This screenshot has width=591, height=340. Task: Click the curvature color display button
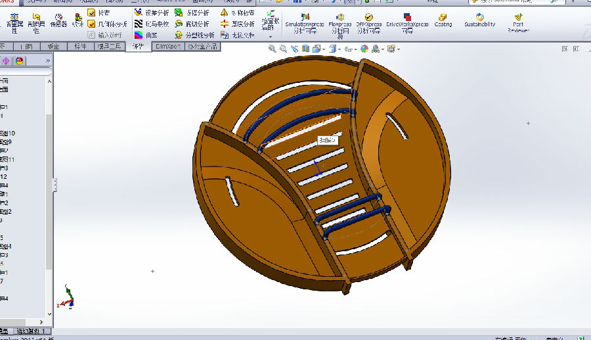(x=139, y=35)
